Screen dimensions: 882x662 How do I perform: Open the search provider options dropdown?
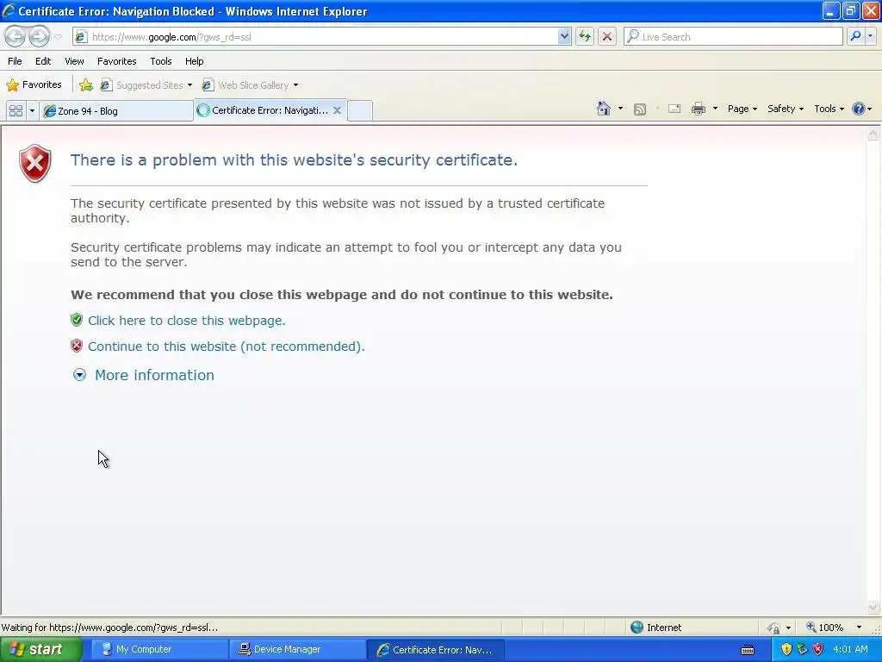[x=870, y=36]
